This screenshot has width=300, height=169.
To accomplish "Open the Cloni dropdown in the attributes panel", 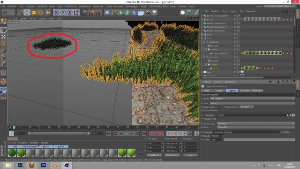I will (252, 103).
